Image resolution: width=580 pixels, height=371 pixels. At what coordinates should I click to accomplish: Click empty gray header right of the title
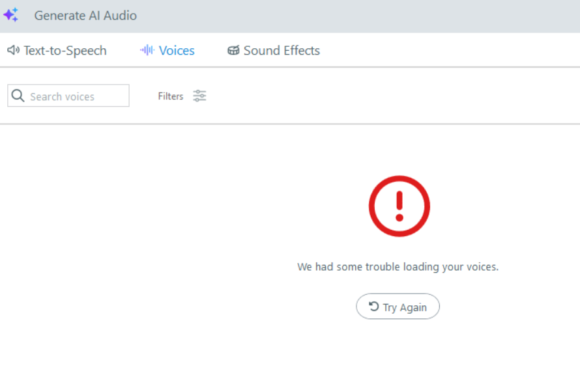[358, 16]
